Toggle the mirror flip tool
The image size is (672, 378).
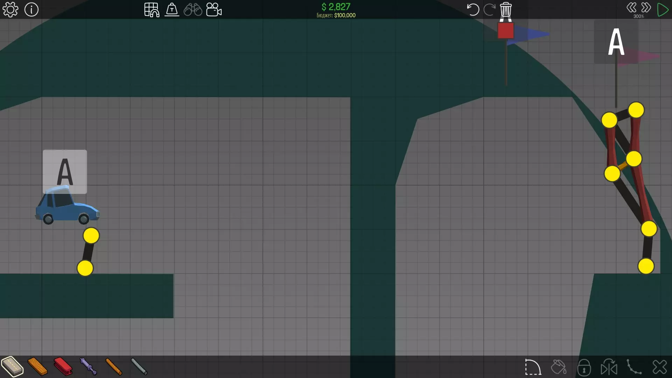(x=609, y=367)
